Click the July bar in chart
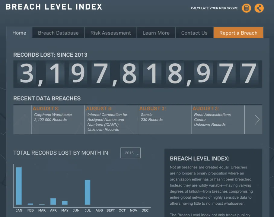The image size is (274, 217). pyautogui.click(x=88, y=192)
